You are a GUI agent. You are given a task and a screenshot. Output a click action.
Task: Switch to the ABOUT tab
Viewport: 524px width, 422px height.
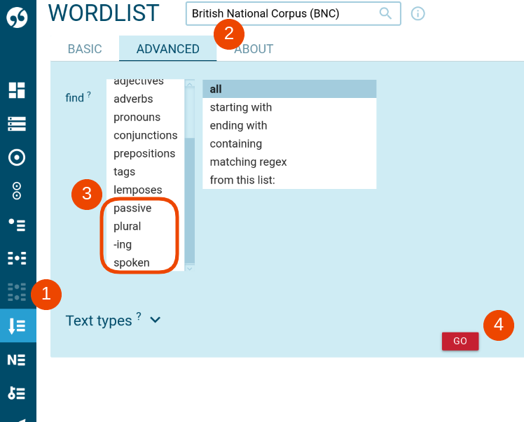[x=254, y=49]
